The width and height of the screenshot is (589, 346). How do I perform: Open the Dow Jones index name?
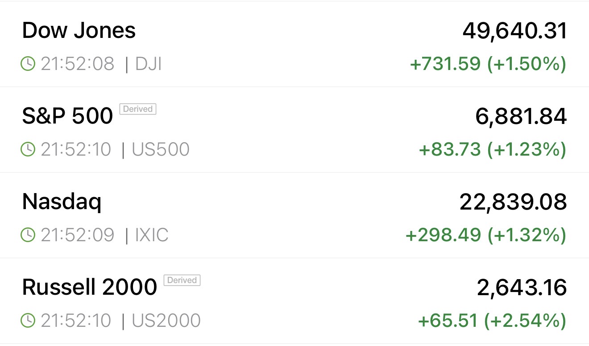(79, 31)
